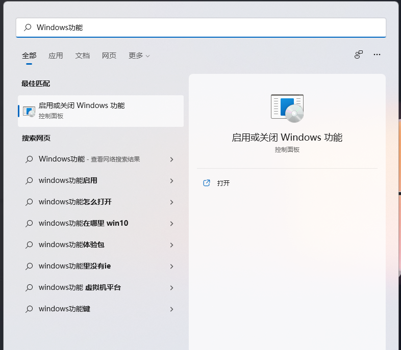Screen dimensions: 401x350
Task: Expand chevron for windows功能键
Action: pos(171,309)
